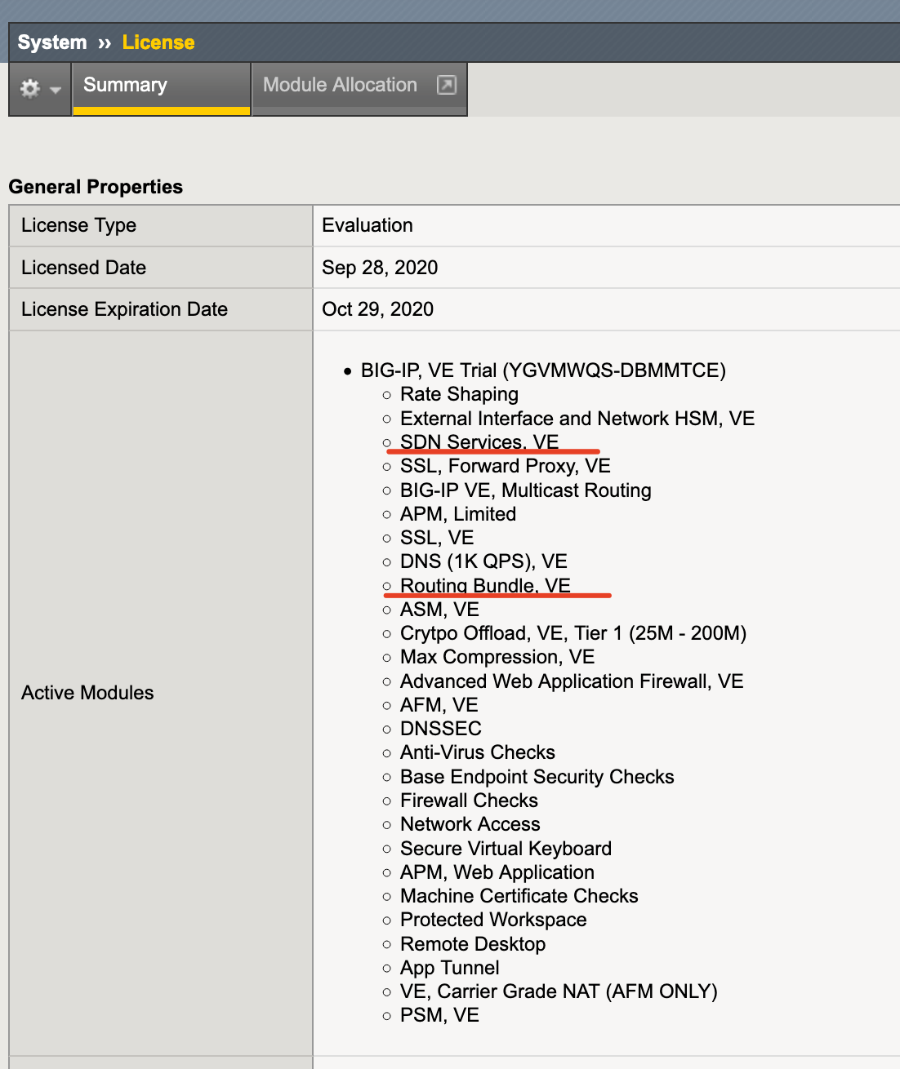Click the APM, Web Application module

497,872
